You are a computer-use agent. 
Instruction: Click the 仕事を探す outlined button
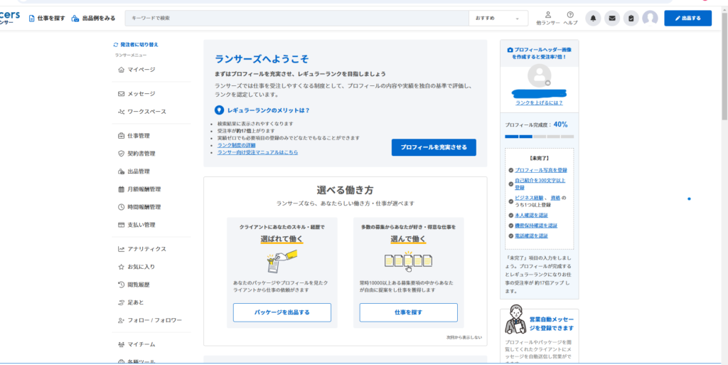click(x=409, y=312)
